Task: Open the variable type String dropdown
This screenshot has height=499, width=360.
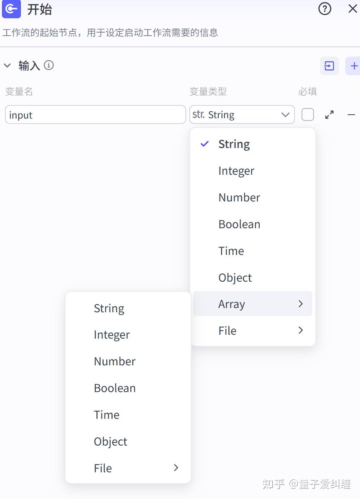Action: [x=242, y=115]
